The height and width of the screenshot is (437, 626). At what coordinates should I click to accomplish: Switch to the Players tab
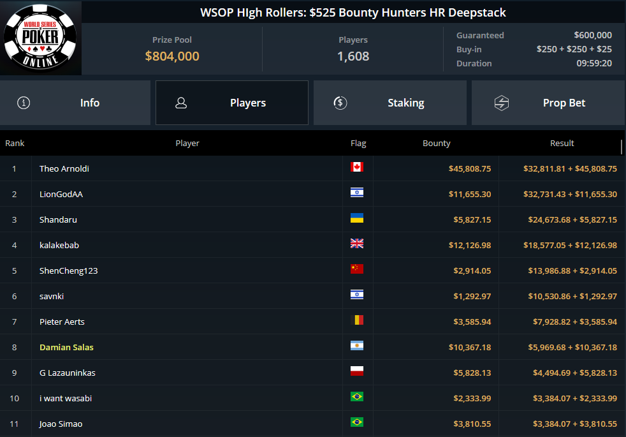232,103
